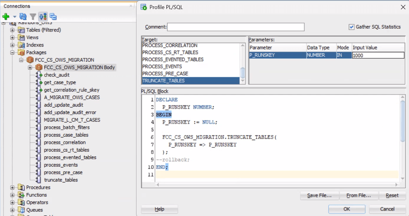
Task: Click the green plus New Connection icon
Action: point(6,17)
